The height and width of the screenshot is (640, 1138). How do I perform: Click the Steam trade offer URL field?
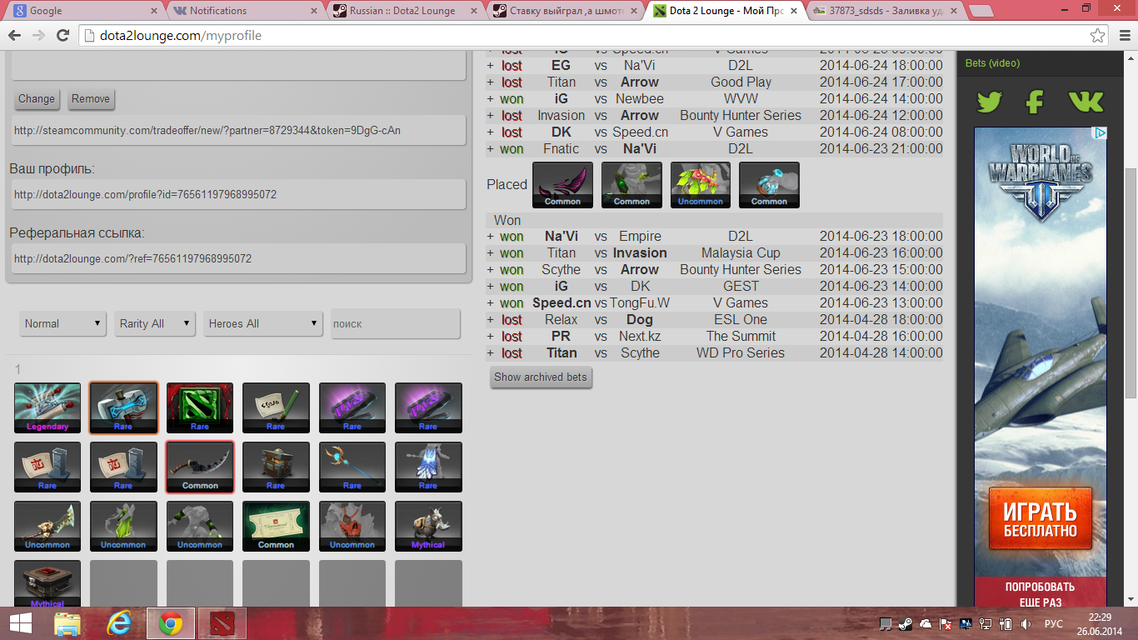(x=237, y=130)
